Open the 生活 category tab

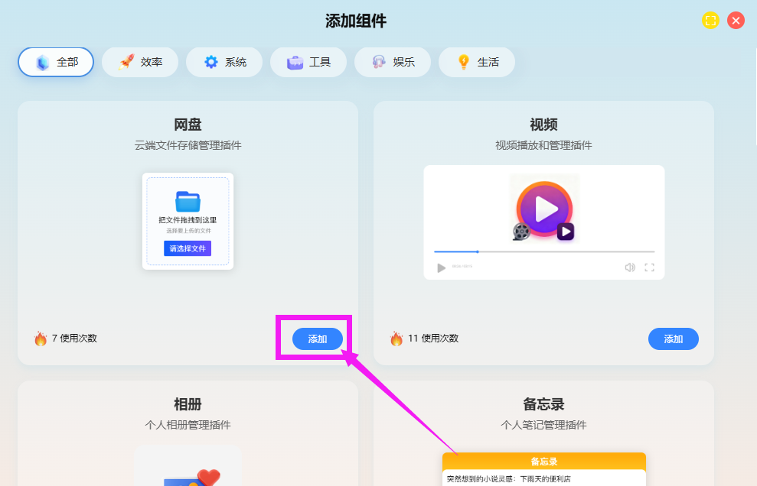point(477,62)
